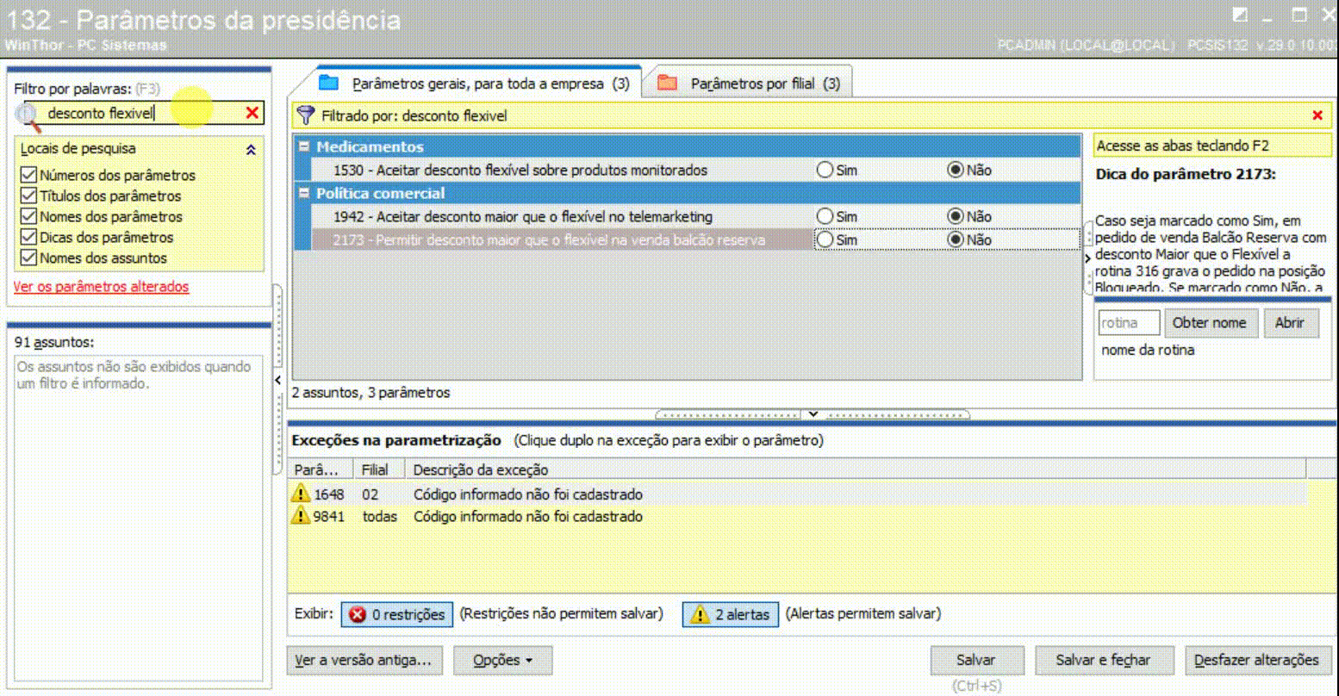Click the 91 assuntos label

tap(54, 342)
